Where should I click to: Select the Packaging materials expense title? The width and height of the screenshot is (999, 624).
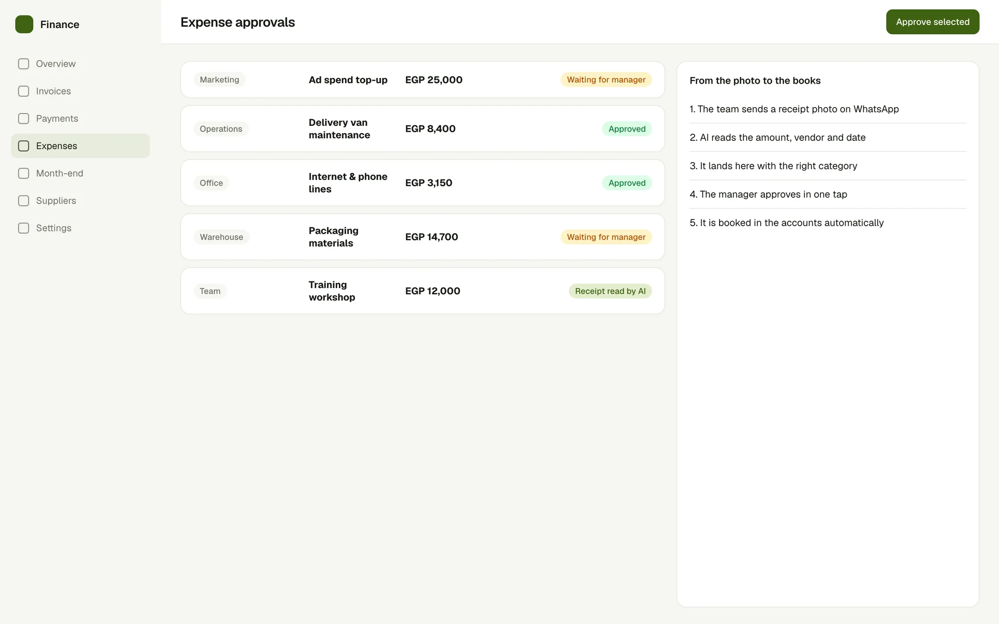coord(334,237)
